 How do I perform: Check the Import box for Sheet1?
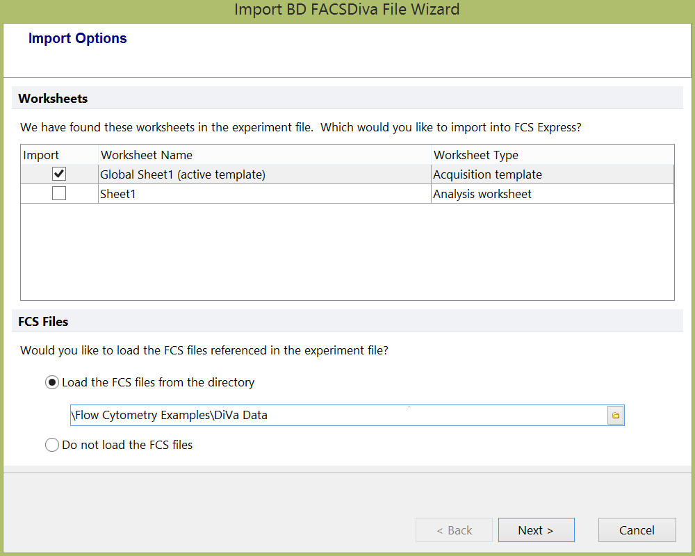point(59,194)
